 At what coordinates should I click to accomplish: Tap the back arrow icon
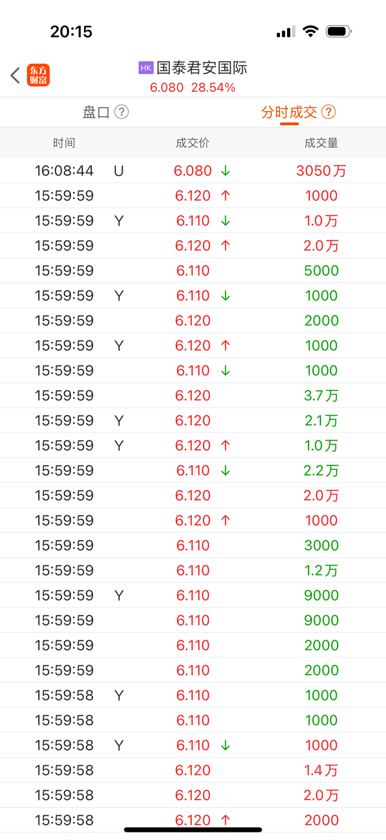(16, 75)
